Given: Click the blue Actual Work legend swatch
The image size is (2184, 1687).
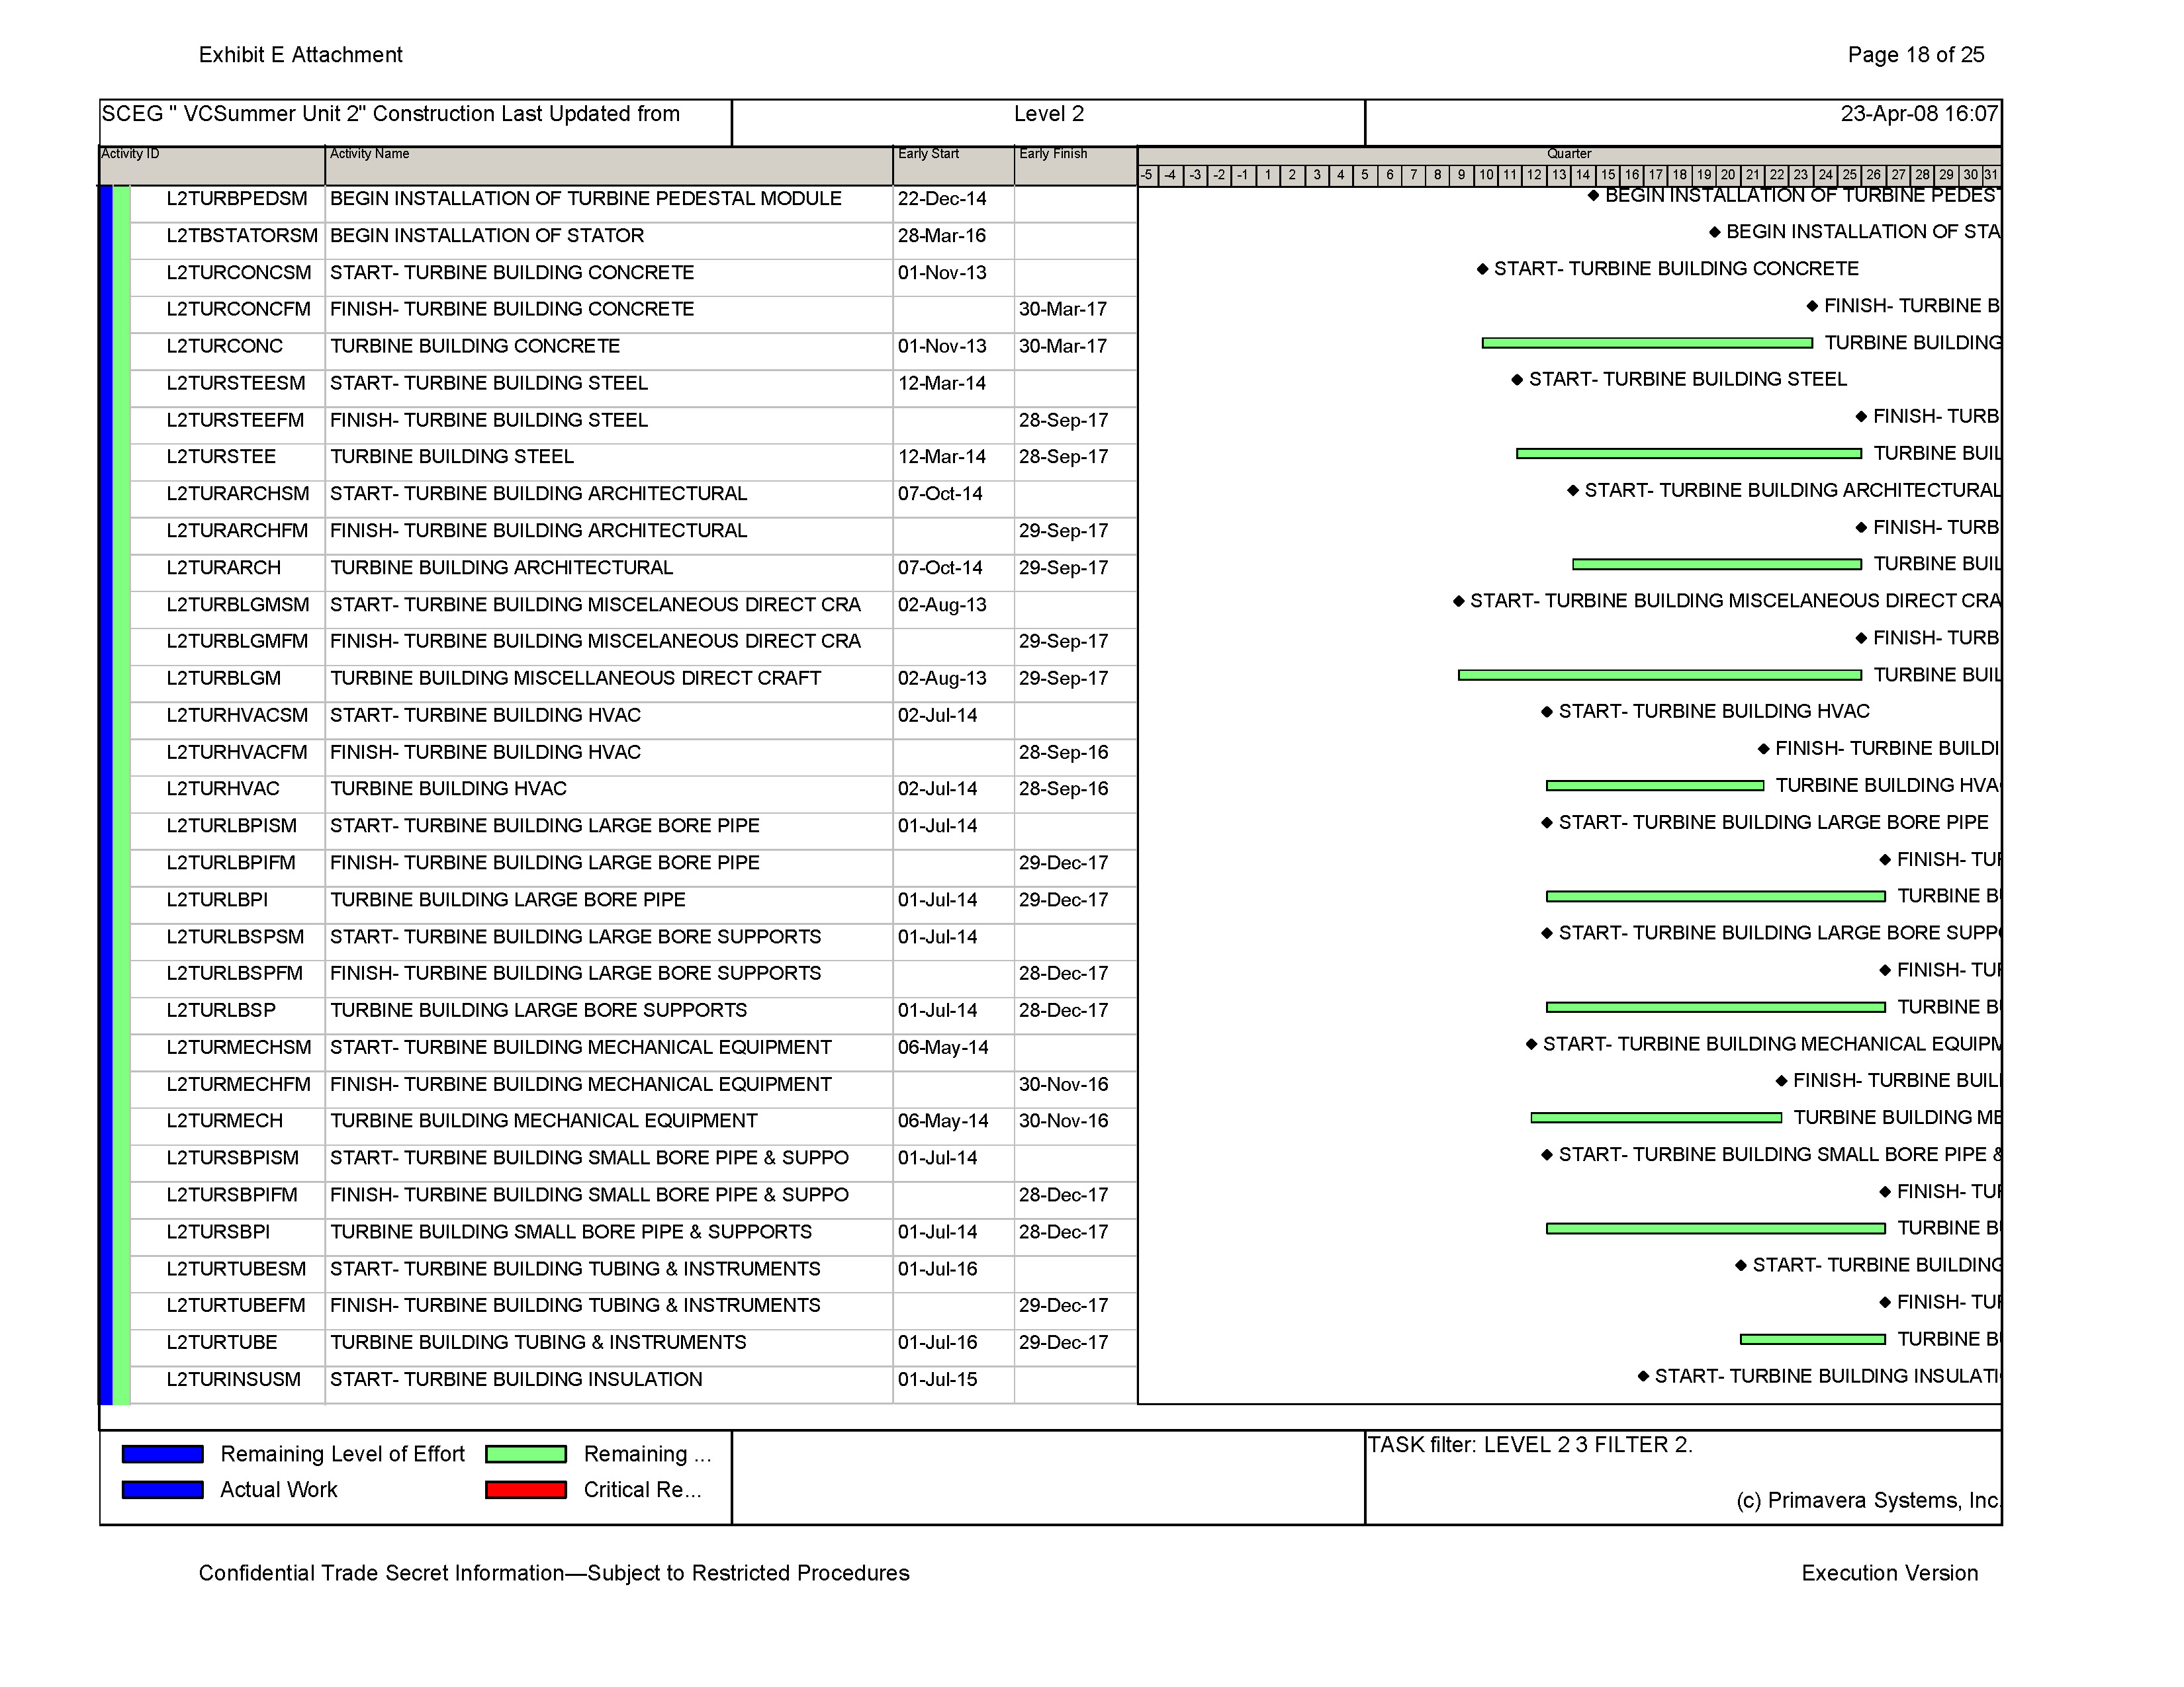Looking at the screenshot, I should pyautogui.click(x=163, y=1489).
